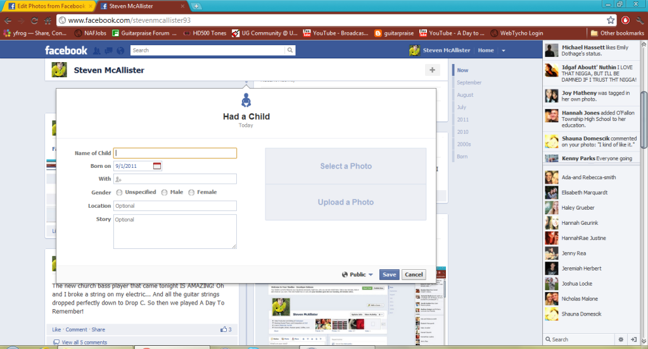Select Female gender option
Viewport: 648px width, 349px height.
[x=191, y=193]
